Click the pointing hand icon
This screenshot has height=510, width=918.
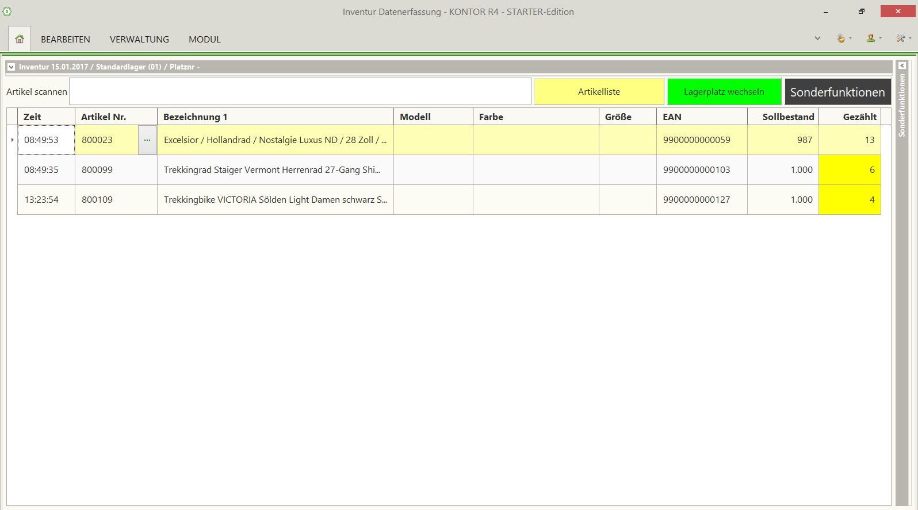pos(841,38)
